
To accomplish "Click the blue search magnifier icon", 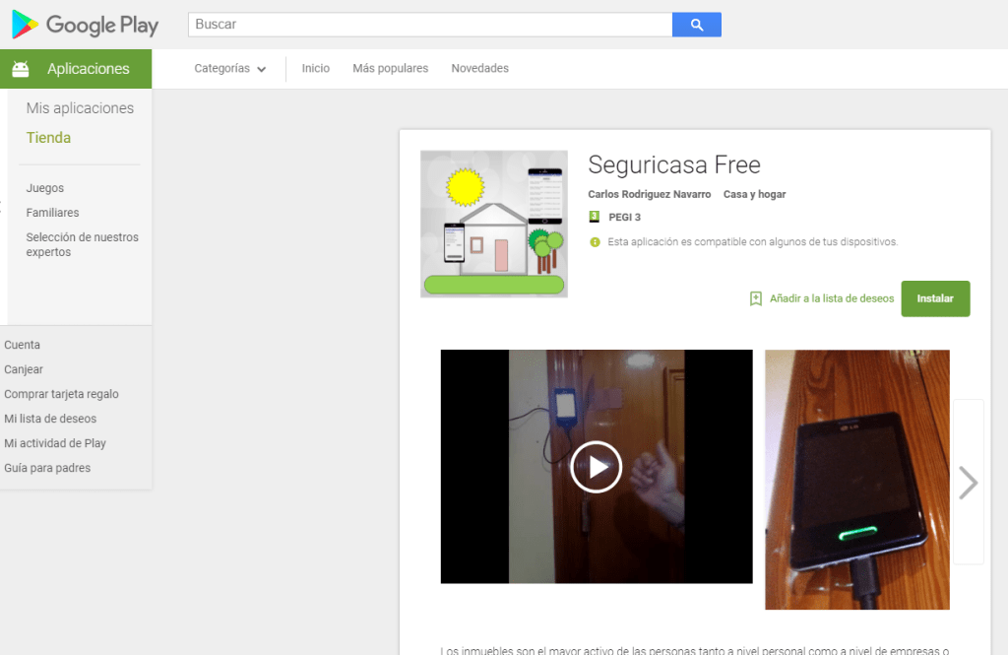I will tap(696, 25).
